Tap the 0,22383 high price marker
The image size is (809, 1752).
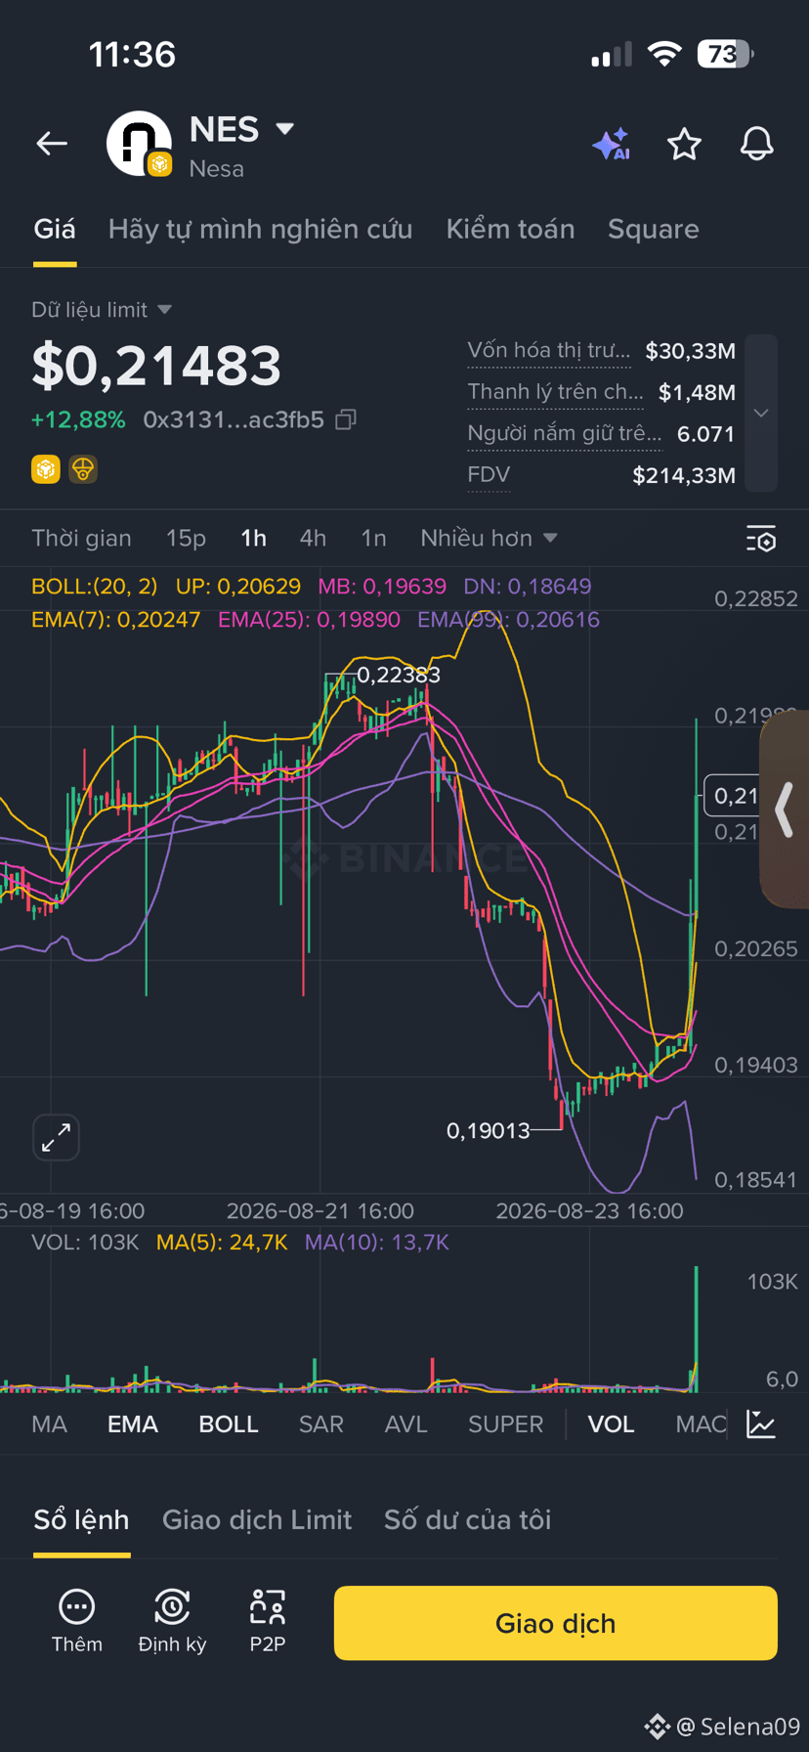[x=399, y=675]
